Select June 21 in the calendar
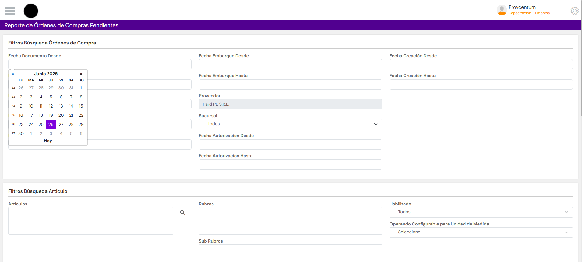This screenshot has height=262, width=582. pos(71,115)
